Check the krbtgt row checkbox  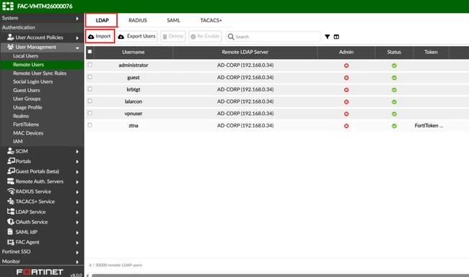tap(89, 88)
